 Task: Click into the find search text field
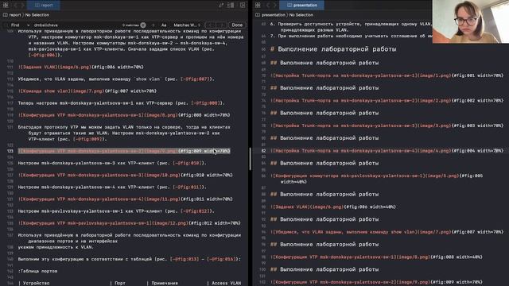tap(76, 25)
